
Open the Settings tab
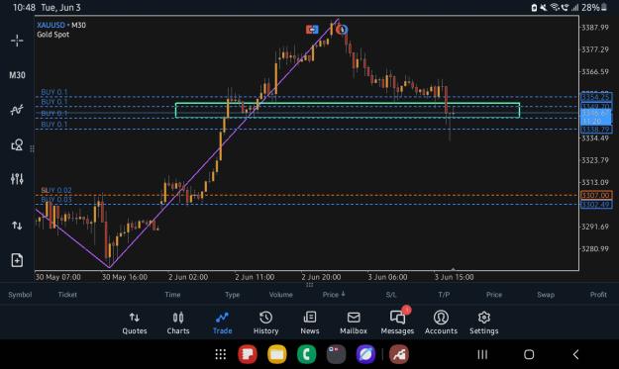tap(484, 323)
